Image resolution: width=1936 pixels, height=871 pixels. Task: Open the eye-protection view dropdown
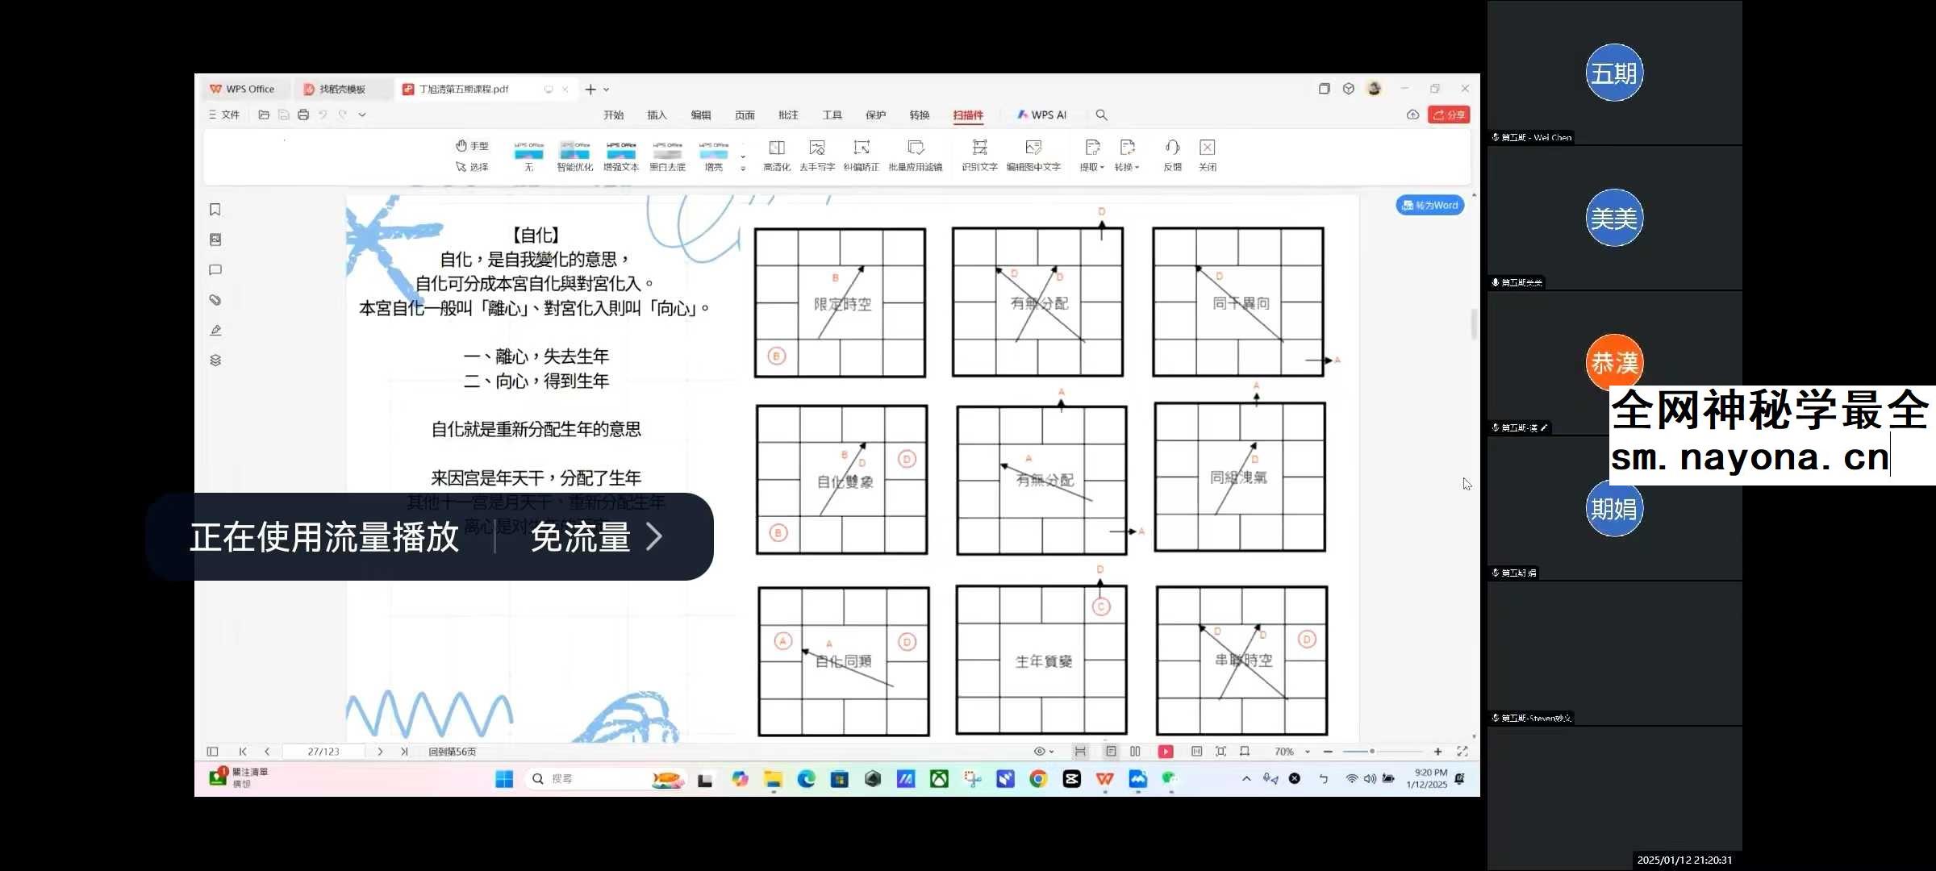click(1044, 751)
